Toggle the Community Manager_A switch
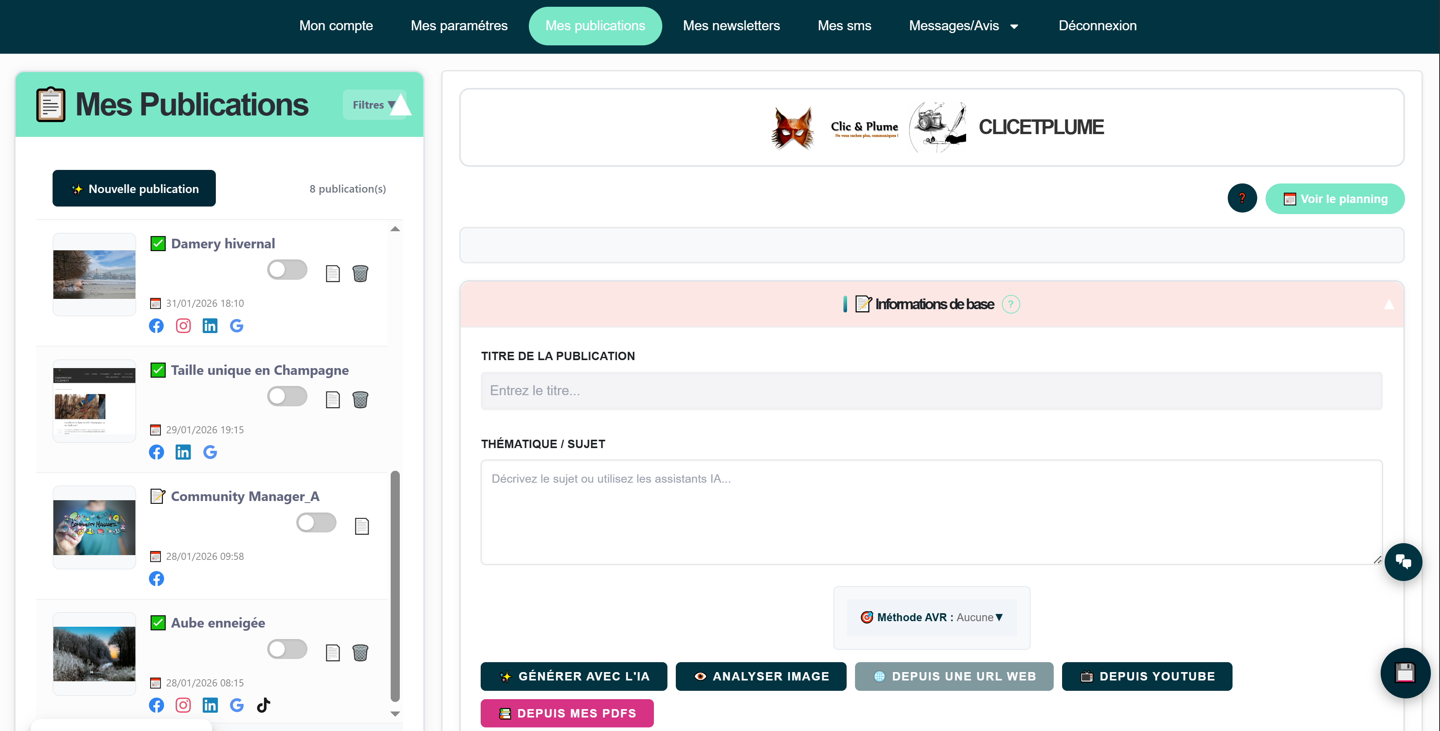Viewport: 1440px width, 731px height. 316,523
